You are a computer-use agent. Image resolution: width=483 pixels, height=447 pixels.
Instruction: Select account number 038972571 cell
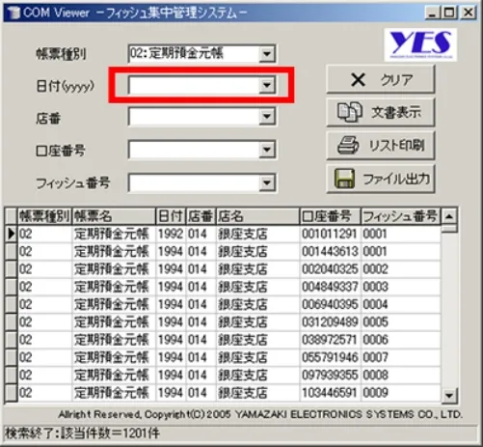[x=330, y=340]
